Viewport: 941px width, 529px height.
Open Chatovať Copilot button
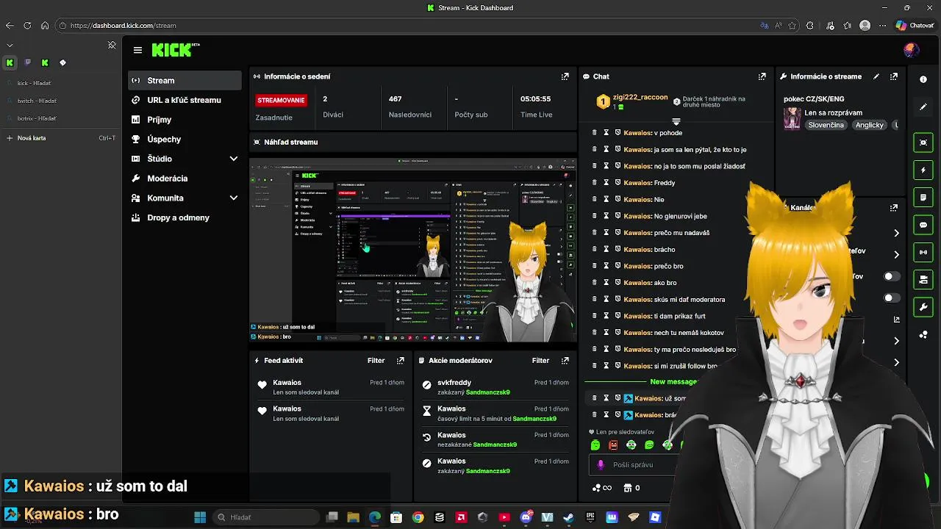pos(915,26)
